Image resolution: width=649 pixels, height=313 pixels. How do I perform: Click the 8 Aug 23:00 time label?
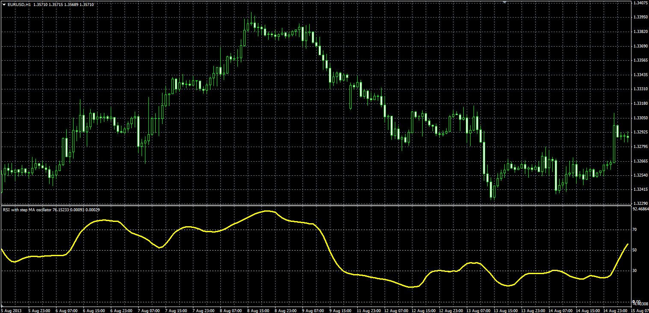[286, 310]
